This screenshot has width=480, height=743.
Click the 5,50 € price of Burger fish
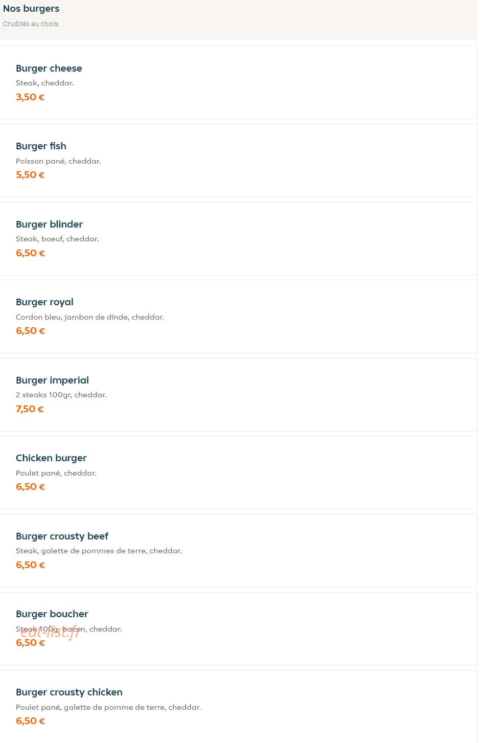[30, 175]
